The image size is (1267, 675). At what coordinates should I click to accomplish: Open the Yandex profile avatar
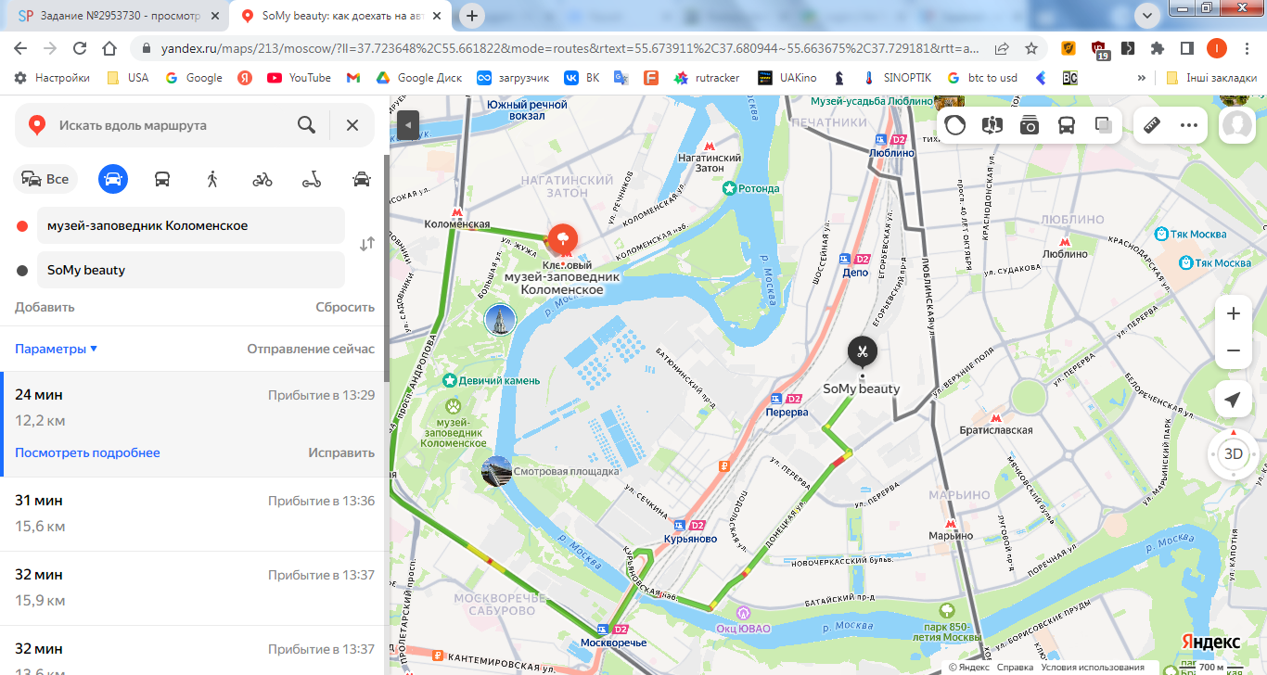[x=1237, y=125]
